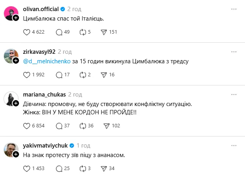This screenshot has height=178, width=245.
Task: Like the yakivmatviychuk pizza post
Action: pyautogui.click(x=27, y=169)
